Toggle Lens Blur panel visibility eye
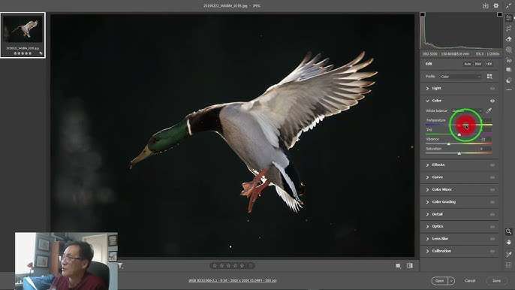The width and height of the screenshot is (515, 290). 492,239
